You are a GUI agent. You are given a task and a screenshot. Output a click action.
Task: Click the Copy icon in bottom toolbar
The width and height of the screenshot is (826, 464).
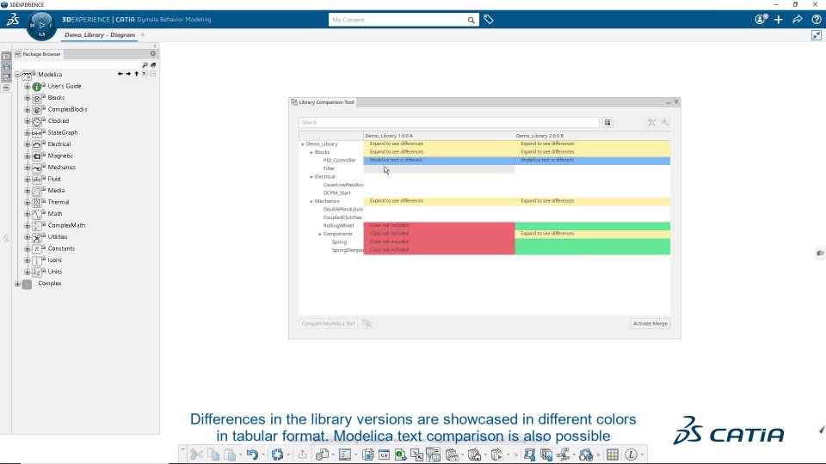click(213, 454)
